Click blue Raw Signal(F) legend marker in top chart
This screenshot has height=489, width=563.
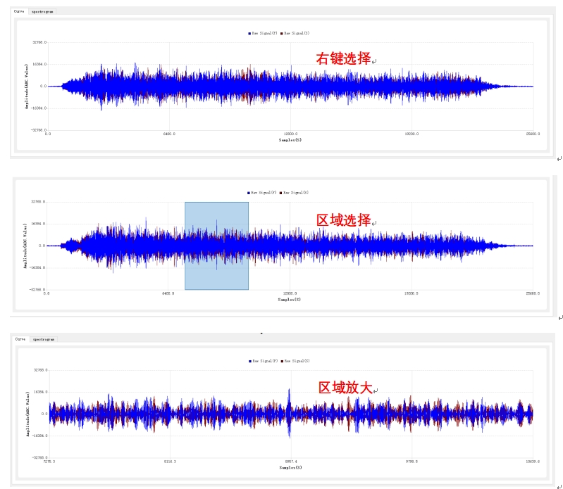249,33
